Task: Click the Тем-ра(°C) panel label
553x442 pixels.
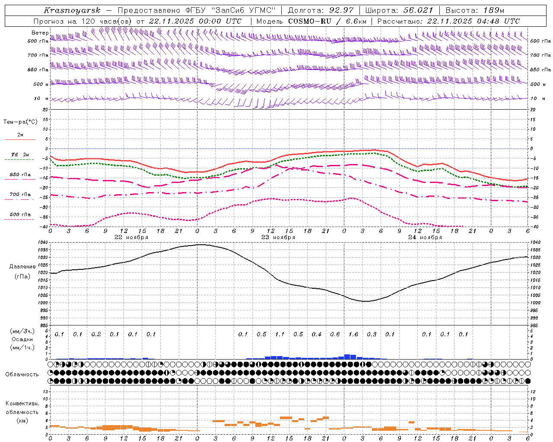Action: (20, 122)
